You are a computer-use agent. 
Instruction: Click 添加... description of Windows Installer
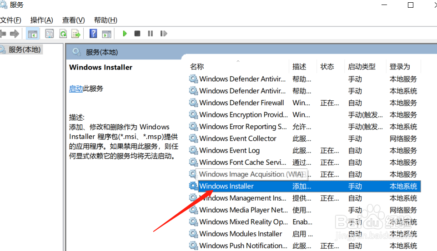tap(302, 186)
